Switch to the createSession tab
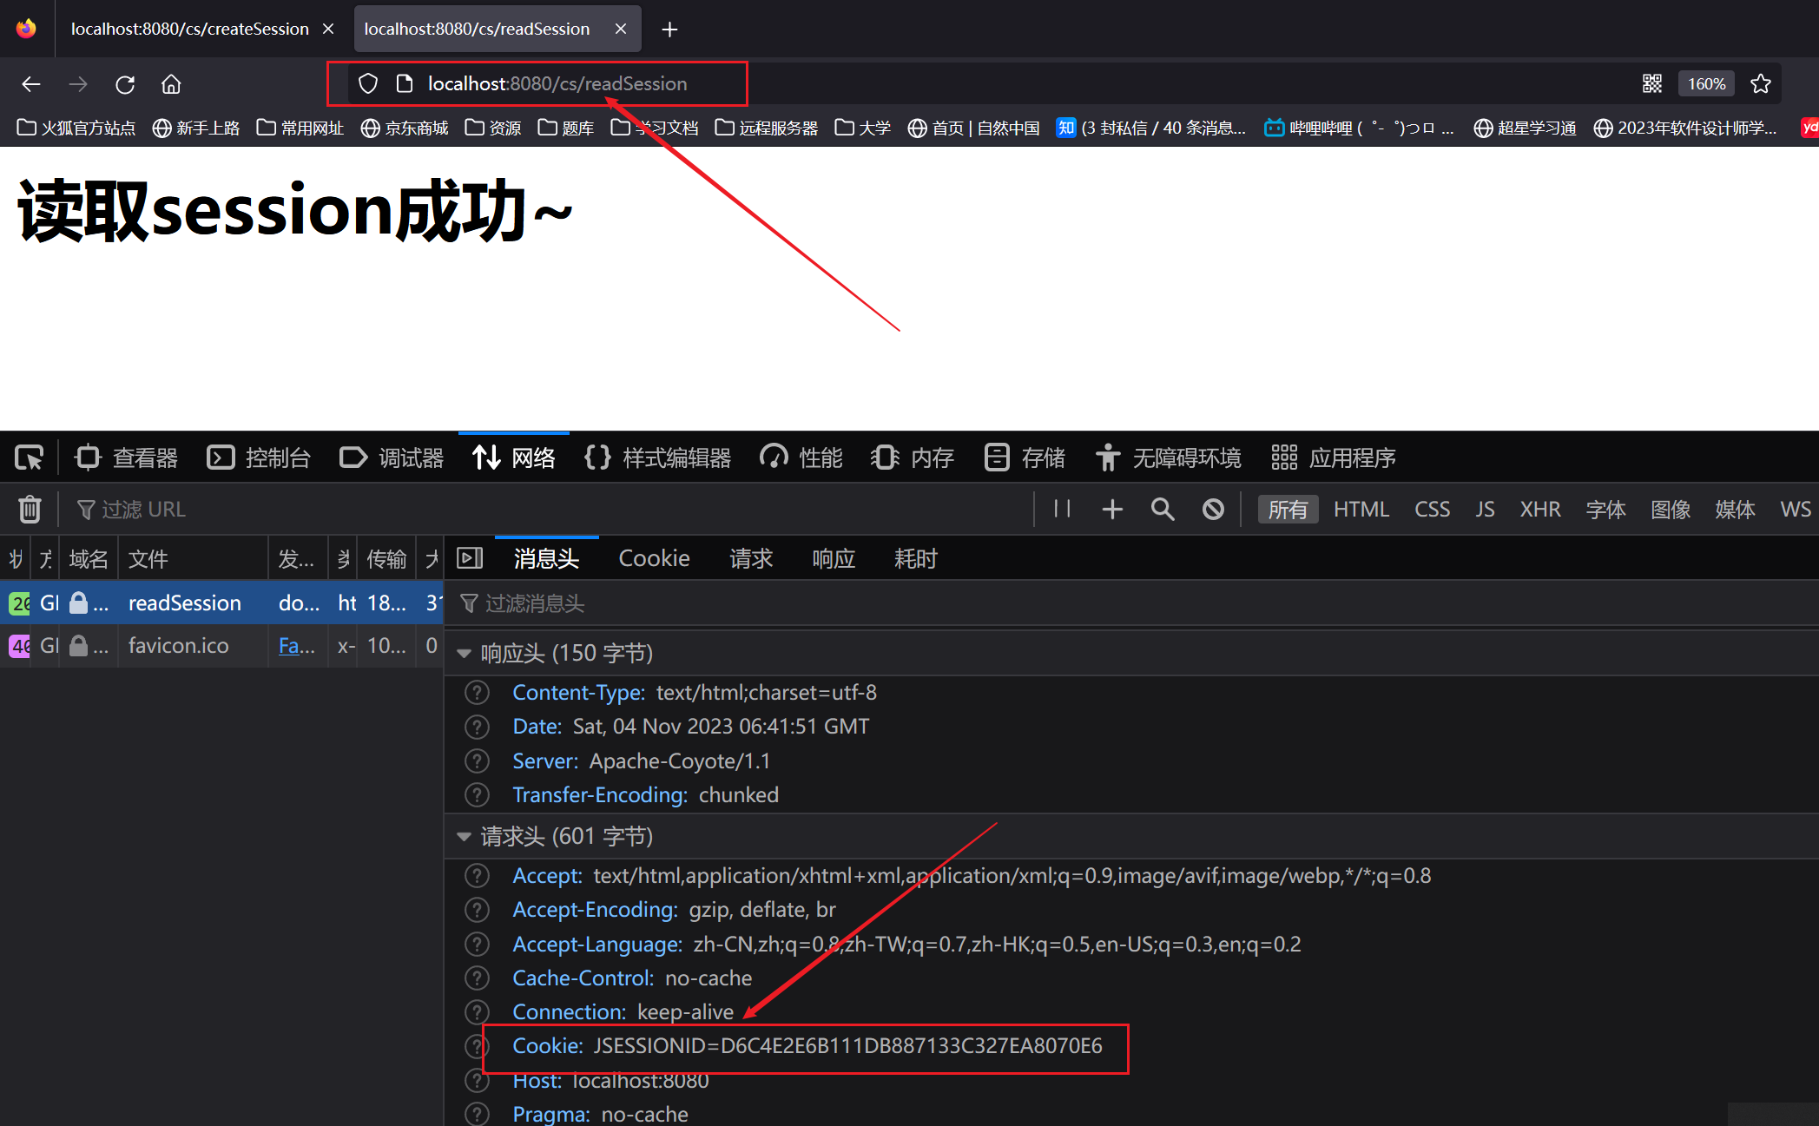 pyautogui.click(x=189, y=29)
